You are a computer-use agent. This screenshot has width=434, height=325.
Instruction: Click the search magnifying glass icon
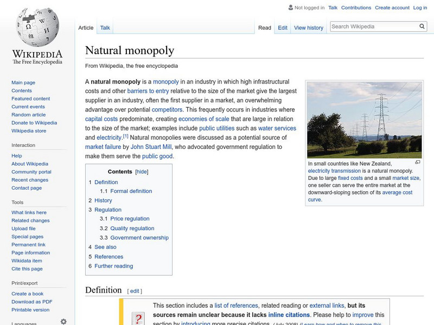[x=422, y=25]
